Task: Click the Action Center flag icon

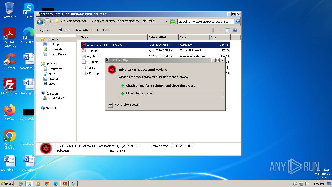Action: coord(308,184)
